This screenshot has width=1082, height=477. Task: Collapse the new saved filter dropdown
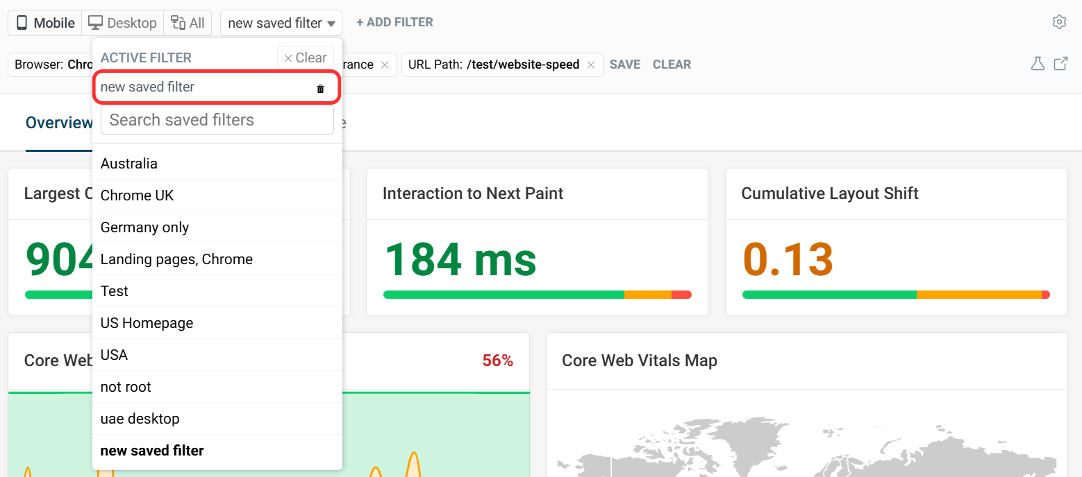tap(281, 23)
